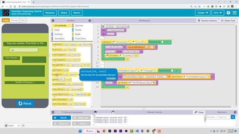Select the setNumber(id, number) toolbox block
239x134 pixels.
(67, 84)
